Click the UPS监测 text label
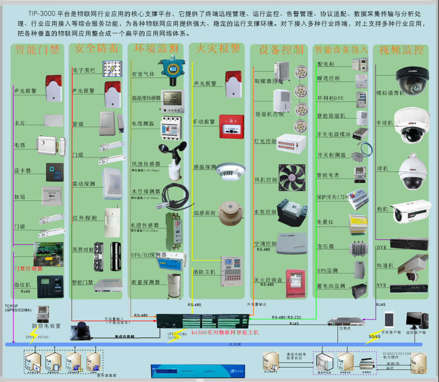The width and height of the screenshot is (439, 382). [327, 270]
